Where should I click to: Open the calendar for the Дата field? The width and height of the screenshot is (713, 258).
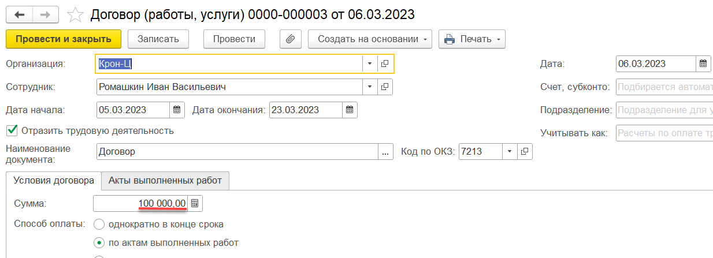tap(703, 63)
